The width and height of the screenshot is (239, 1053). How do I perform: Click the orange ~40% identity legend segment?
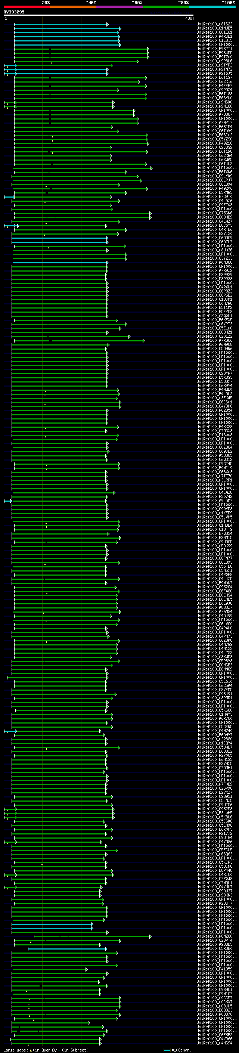click(73, 7)
